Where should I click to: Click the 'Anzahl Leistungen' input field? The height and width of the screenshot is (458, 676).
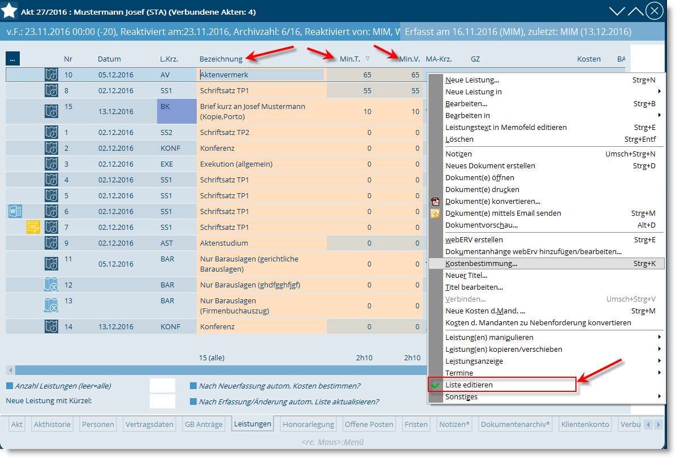pyautogui.click(x=162, y=386)
